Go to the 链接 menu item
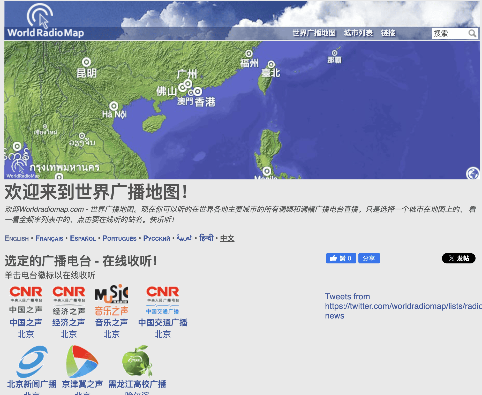The image size is (482, 395). tap(388, 33)
